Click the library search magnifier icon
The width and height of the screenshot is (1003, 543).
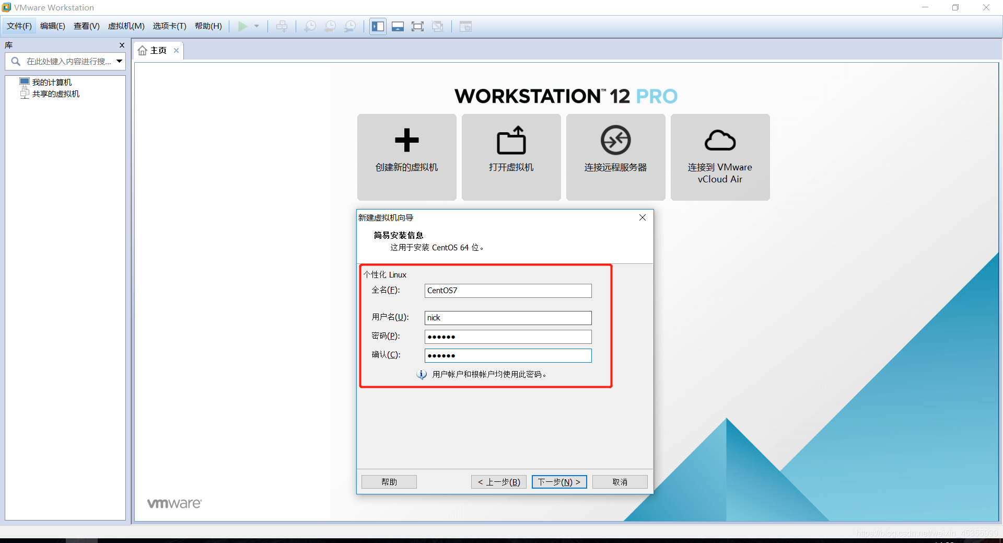[16, 62]
